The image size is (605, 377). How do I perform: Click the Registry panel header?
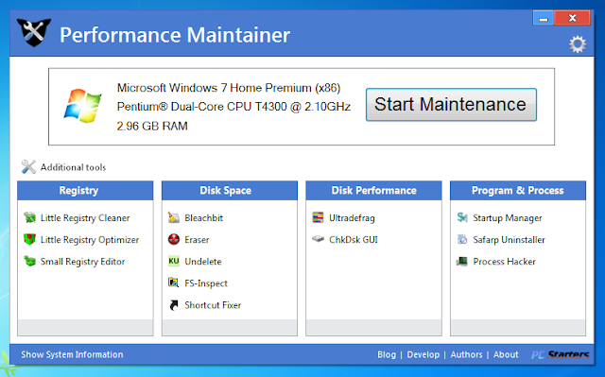(x=85, y=191)
